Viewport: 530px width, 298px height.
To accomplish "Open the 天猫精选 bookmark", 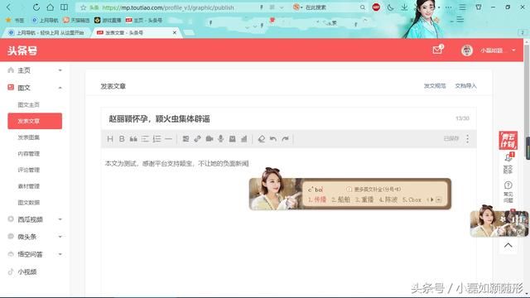I will pos(76,20).
